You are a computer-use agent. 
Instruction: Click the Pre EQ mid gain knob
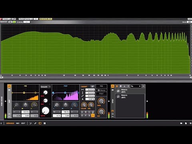point(25,105)
